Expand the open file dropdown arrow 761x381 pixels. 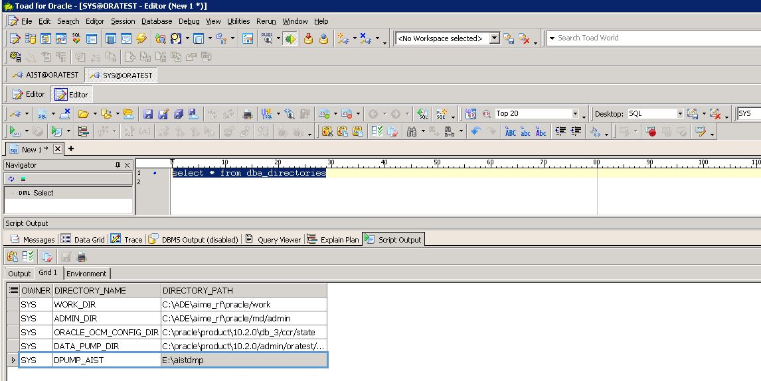click(x=95, y=114)
